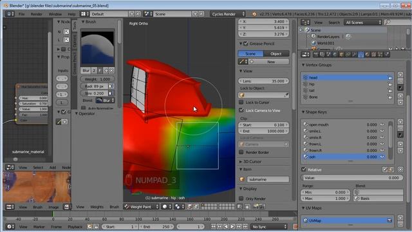Collapse the Vertex Groups panel
The width and height of the screenshot is (412, 232).
point(303,64)
